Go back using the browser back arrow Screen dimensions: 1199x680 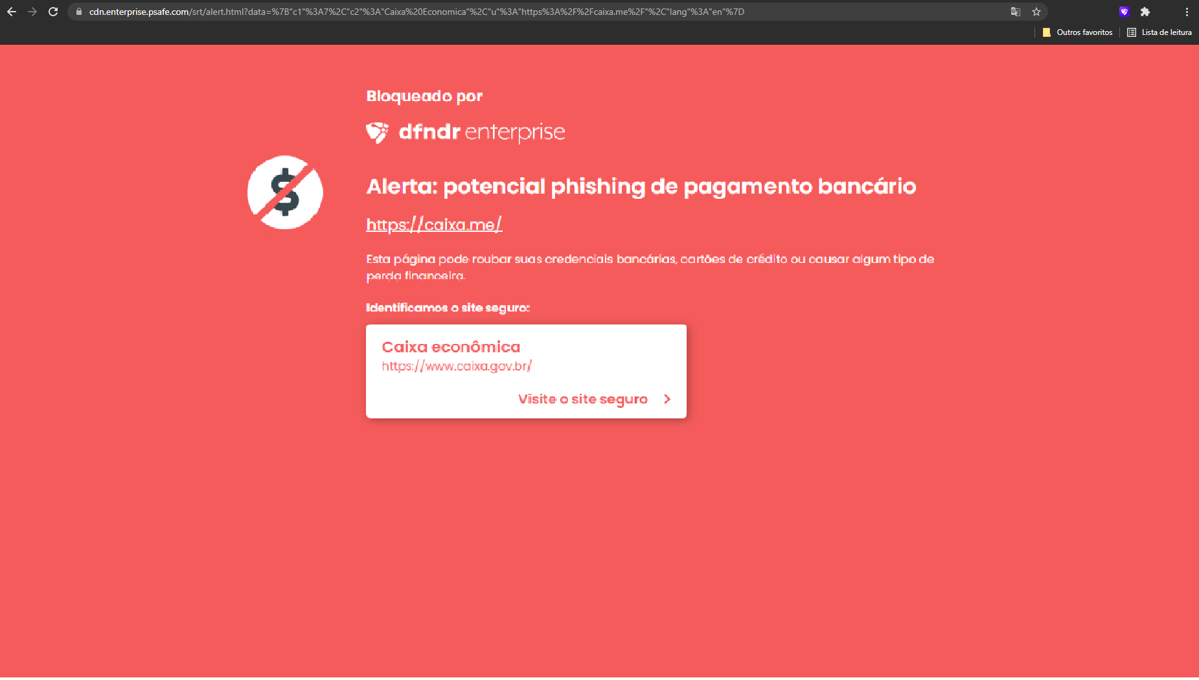click(x=12, y=12)
